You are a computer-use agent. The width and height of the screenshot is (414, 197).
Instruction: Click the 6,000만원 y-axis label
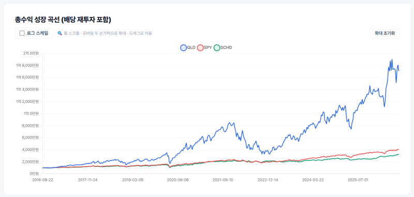pyautogui.click(x=31, y=138)
